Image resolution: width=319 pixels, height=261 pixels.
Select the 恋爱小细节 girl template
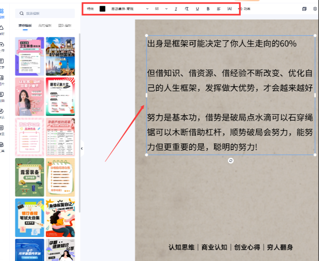[29, 97]
